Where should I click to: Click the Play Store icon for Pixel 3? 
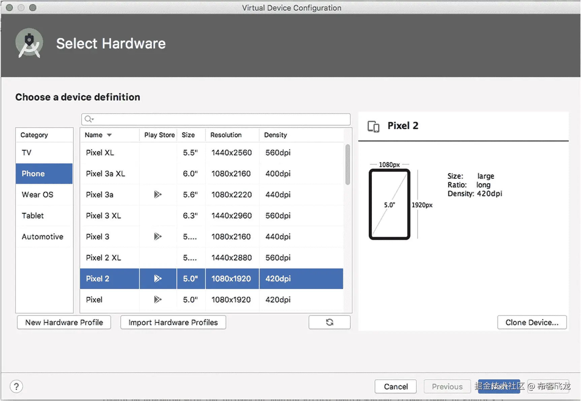point(158,236)
